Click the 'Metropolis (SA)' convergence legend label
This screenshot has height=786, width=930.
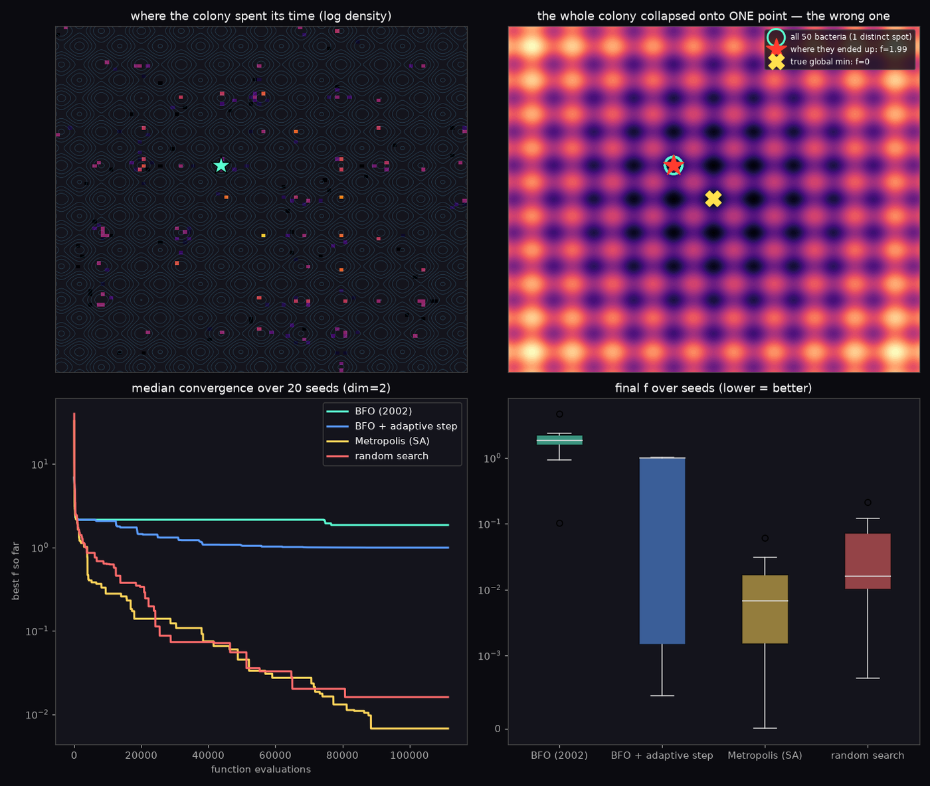point(392,441)
